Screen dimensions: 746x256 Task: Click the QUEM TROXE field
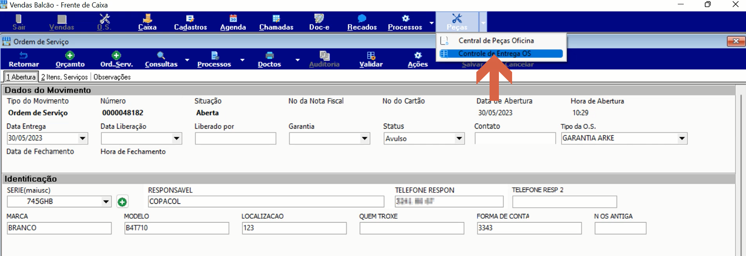412,228
